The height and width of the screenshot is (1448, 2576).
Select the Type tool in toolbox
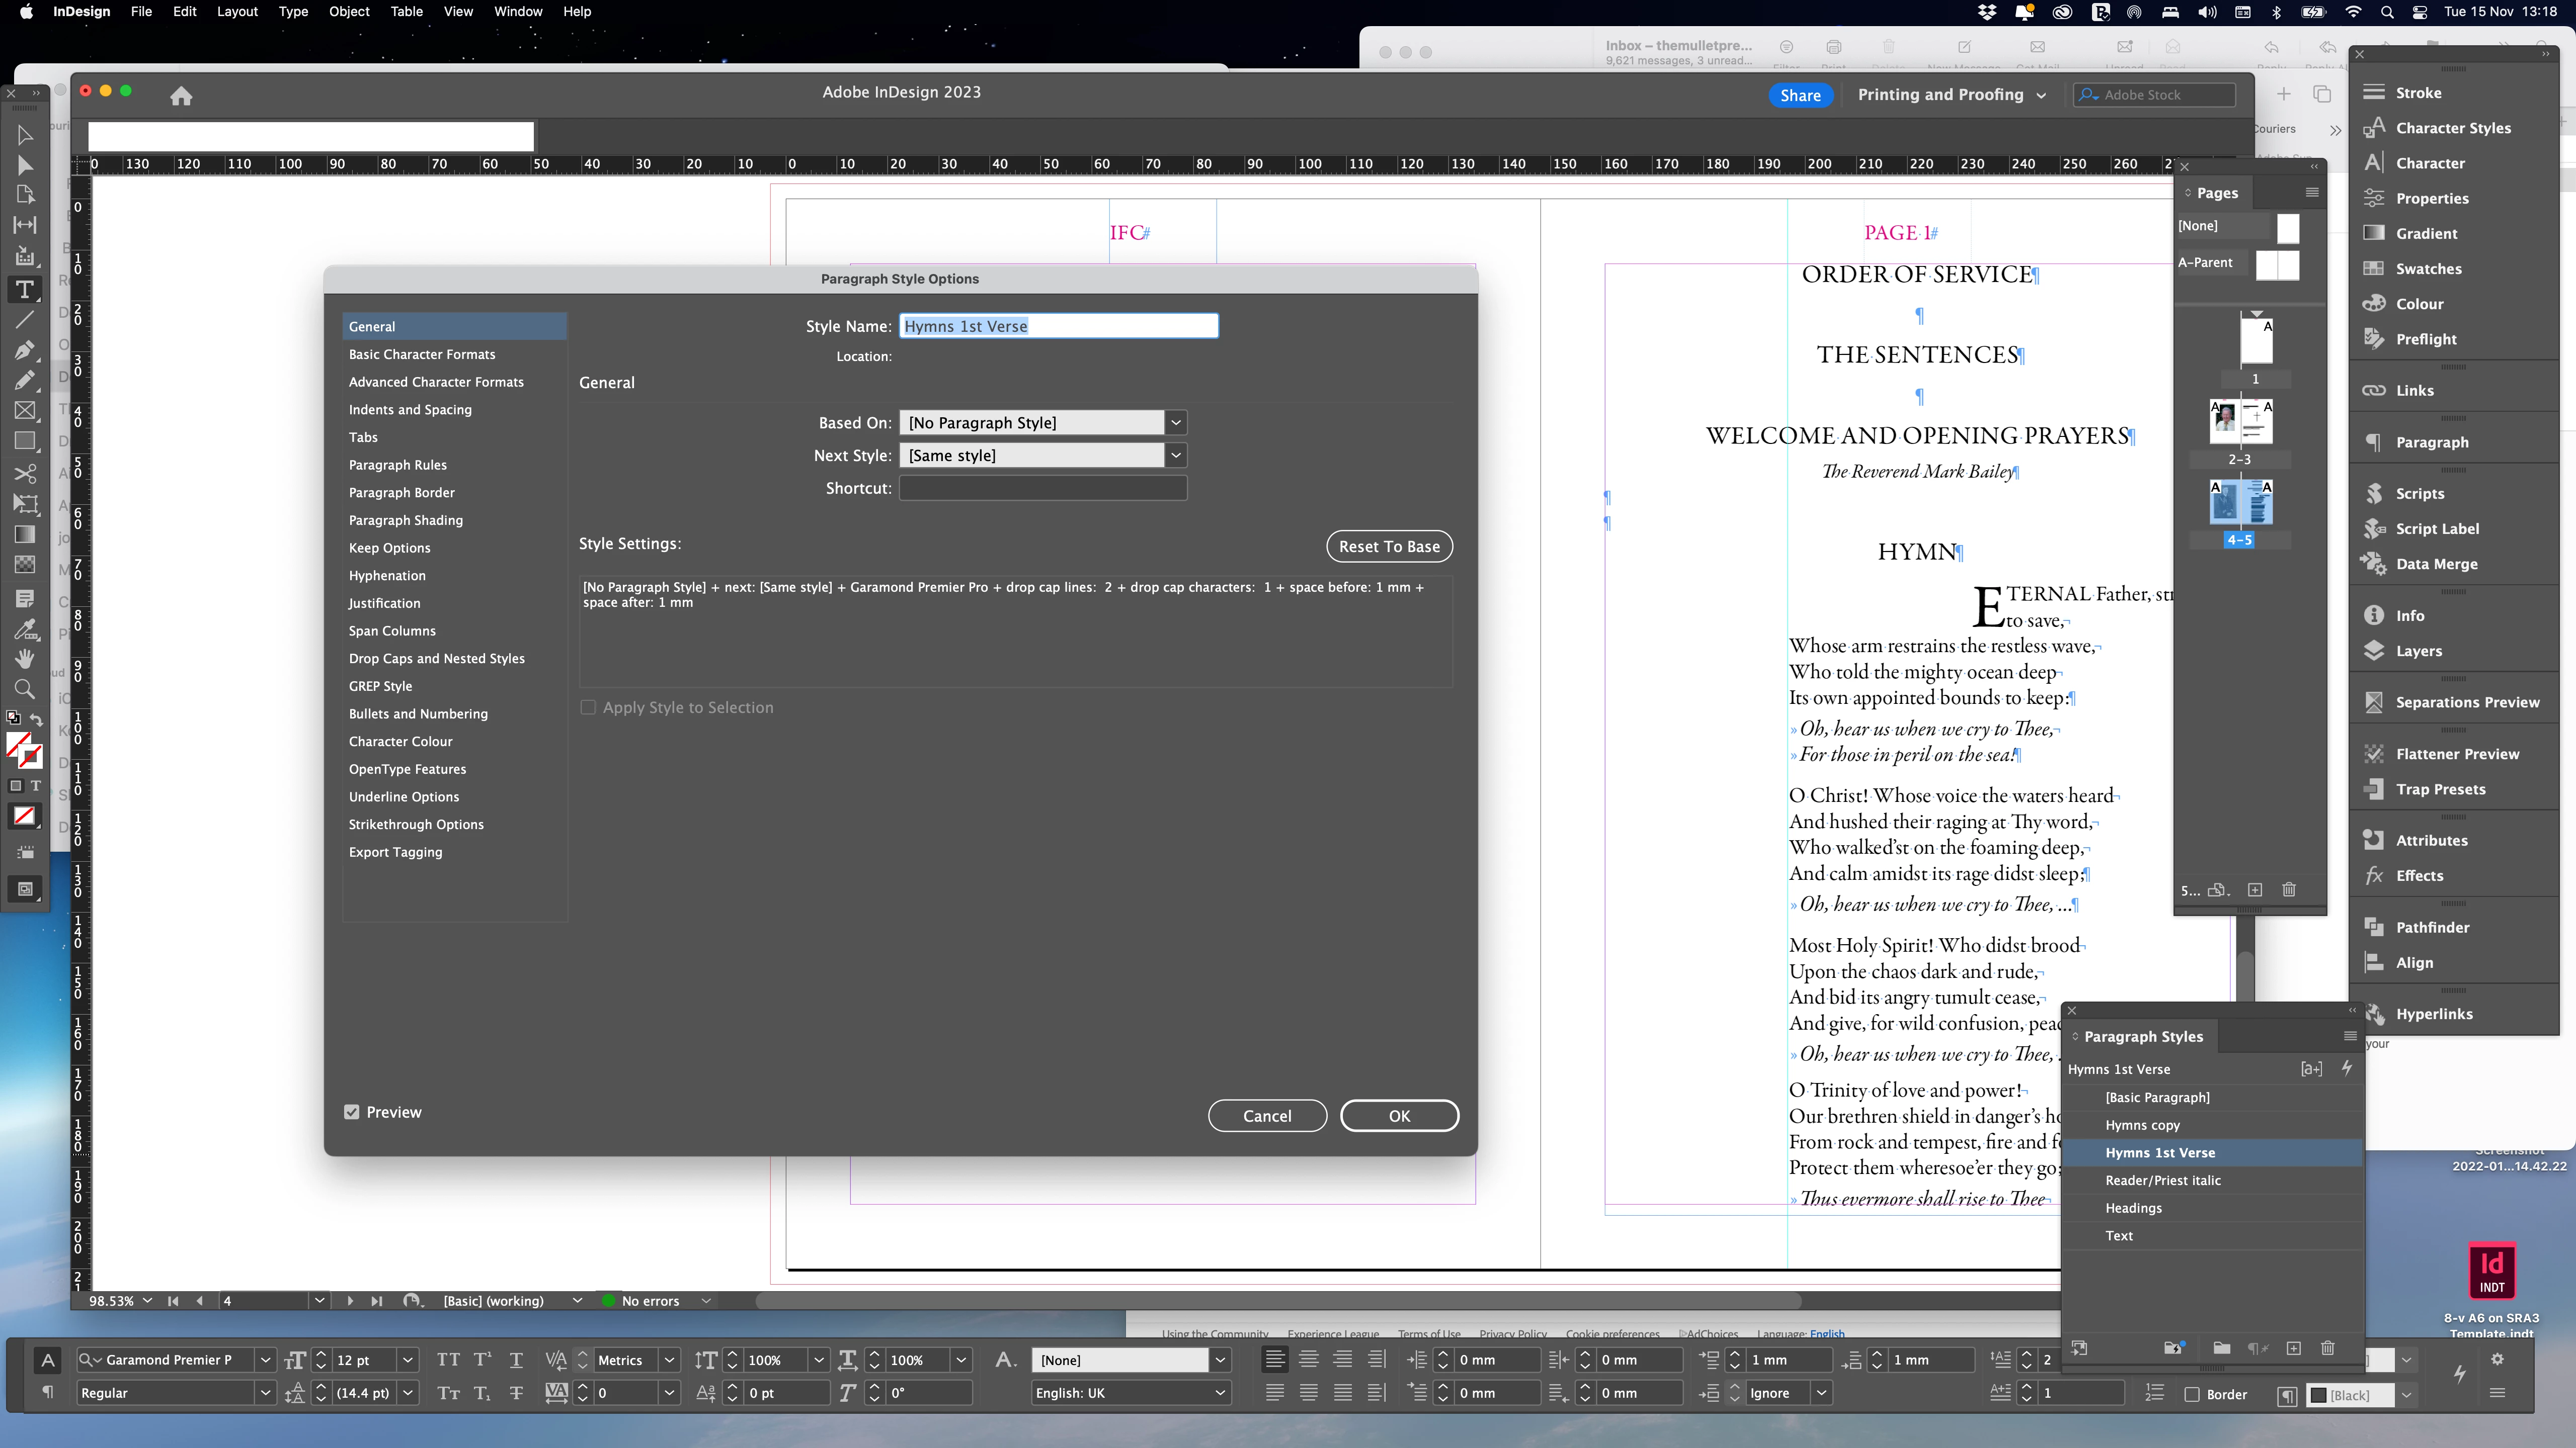[x=25, y=290]
